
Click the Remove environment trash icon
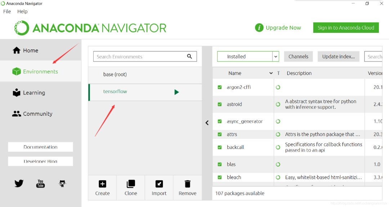188,184
